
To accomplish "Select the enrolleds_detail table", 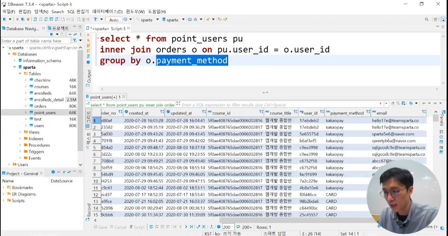I will (49, 100).
